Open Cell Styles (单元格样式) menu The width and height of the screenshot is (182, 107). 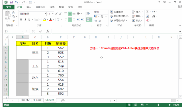[118, 20]
